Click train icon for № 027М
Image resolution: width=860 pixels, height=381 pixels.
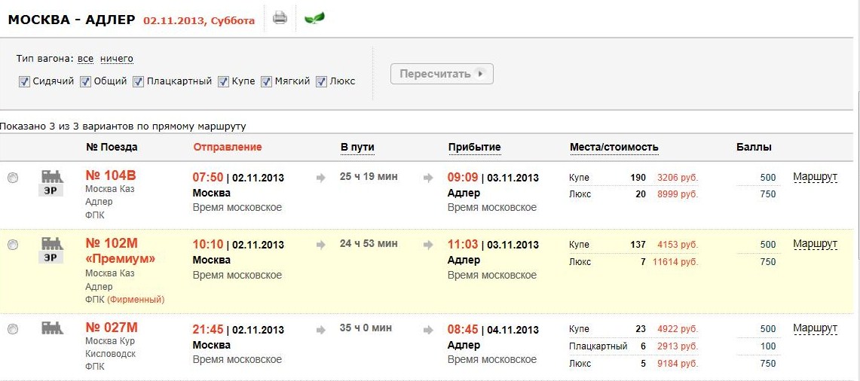point(51,328)
